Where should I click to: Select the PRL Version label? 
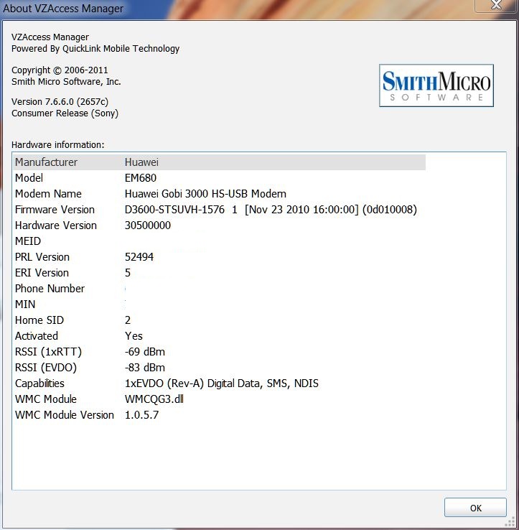(x=42, y=257)
